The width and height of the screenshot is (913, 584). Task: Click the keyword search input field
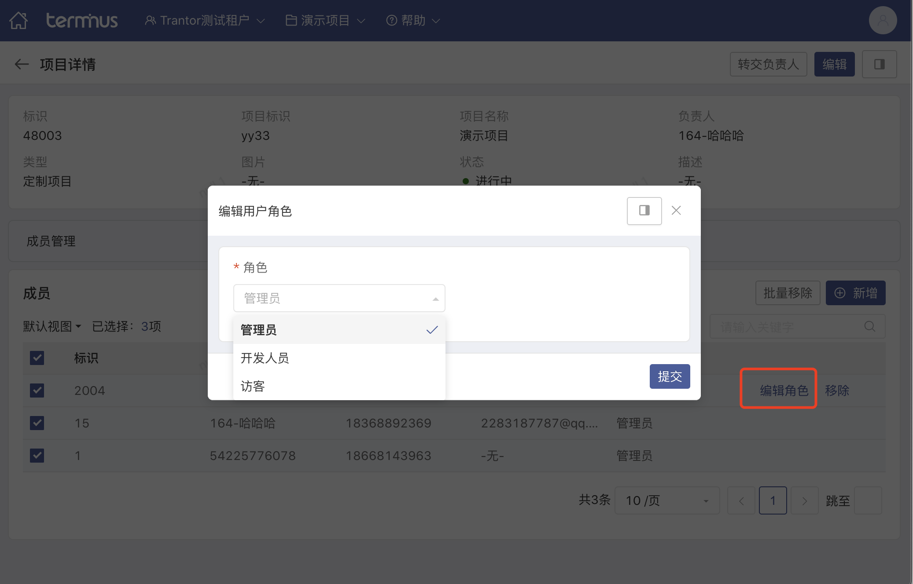[797, 326]
